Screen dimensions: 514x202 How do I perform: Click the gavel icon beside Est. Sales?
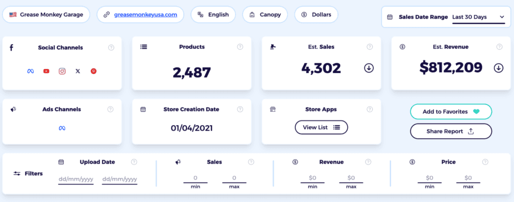coord(273,47)
